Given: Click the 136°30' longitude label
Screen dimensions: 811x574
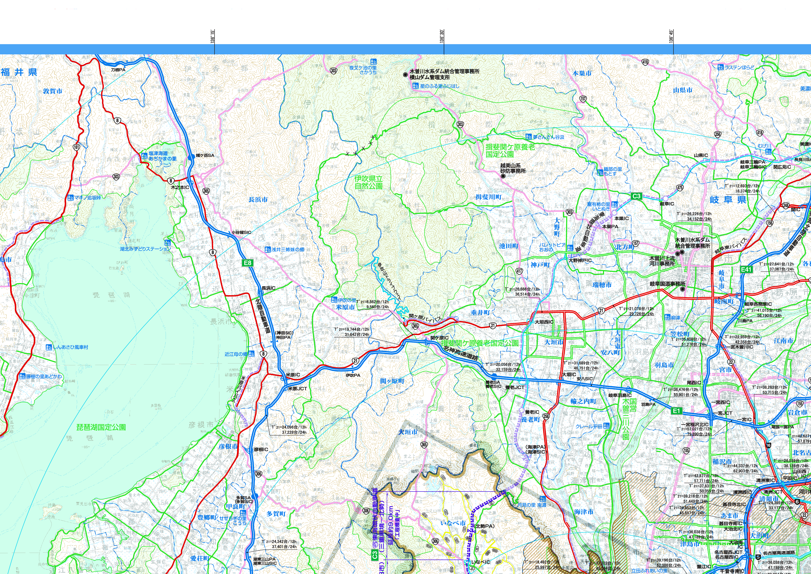Looking at the screenshot, I should click(442, 36).
